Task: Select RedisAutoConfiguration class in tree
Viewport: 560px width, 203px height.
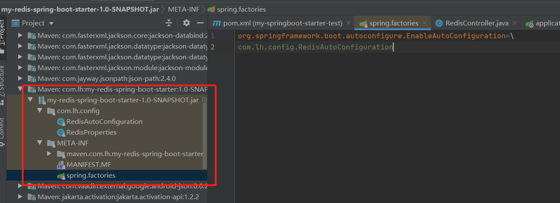Action: 104,121
